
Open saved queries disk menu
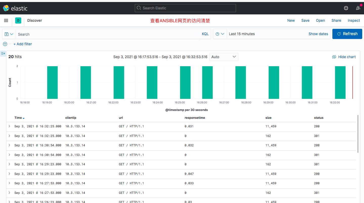[x=9, y=34]
